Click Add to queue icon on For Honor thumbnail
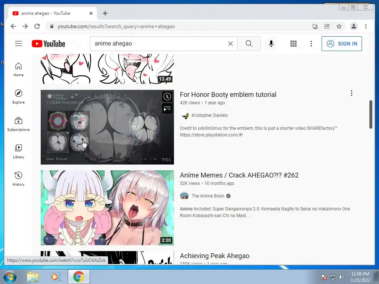The image size is (379, 284). 167,109
